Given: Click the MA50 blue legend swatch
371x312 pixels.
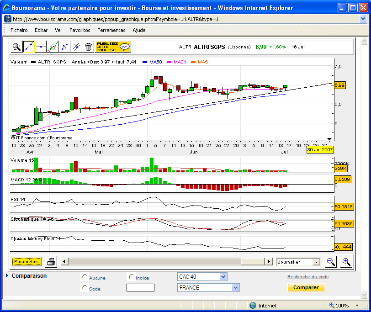Looking at the screenshot, I should [x=145, y=62].
